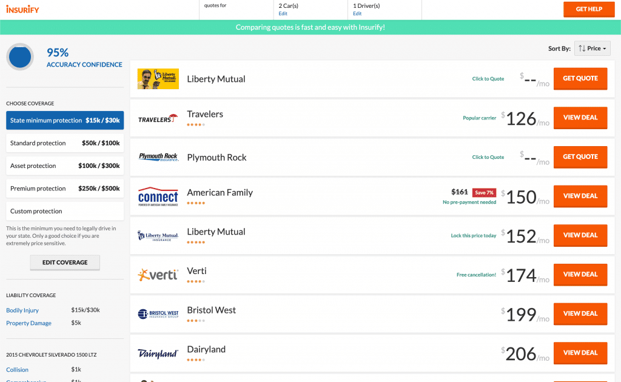This screenshot has width=621, height=382.
Task: Click the yellow Liberty Mutual ad logo
Action: 158,79
